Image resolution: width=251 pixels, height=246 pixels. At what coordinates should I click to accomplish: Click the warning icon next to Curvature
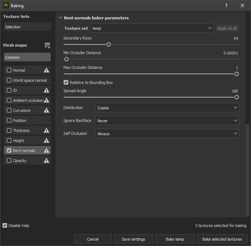click(x=46, y=110)
